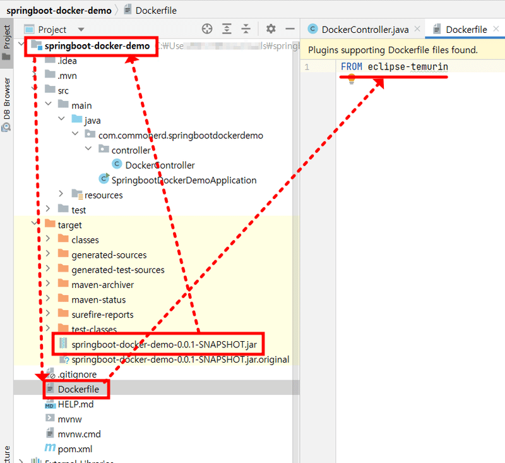This screenshot has width=505, height=463.
Task: Click springboot-docker-demo in the breadcrumb bar
Action: (x=59, y=11)
